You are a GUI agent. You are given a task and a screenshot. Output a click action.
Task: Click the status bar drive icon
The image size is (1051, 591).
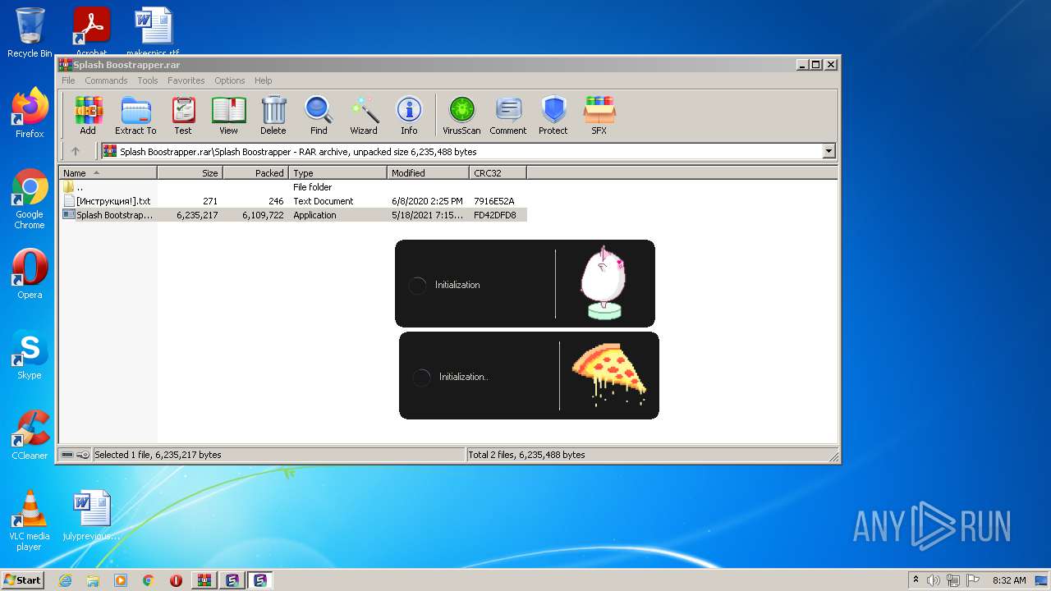[x=67, y=455]
